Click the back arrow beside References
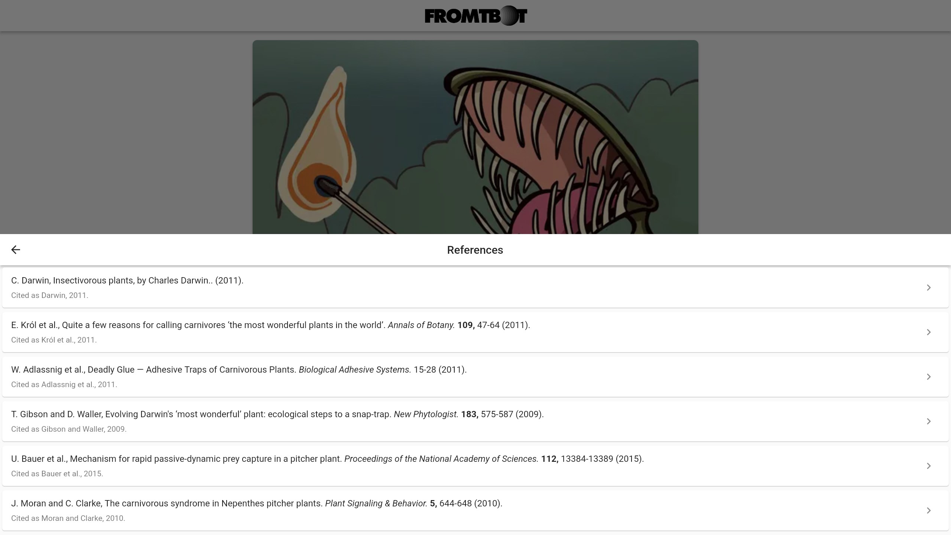Screen dimensions: 951x535 pyautogui.click(x=16, y=250)
